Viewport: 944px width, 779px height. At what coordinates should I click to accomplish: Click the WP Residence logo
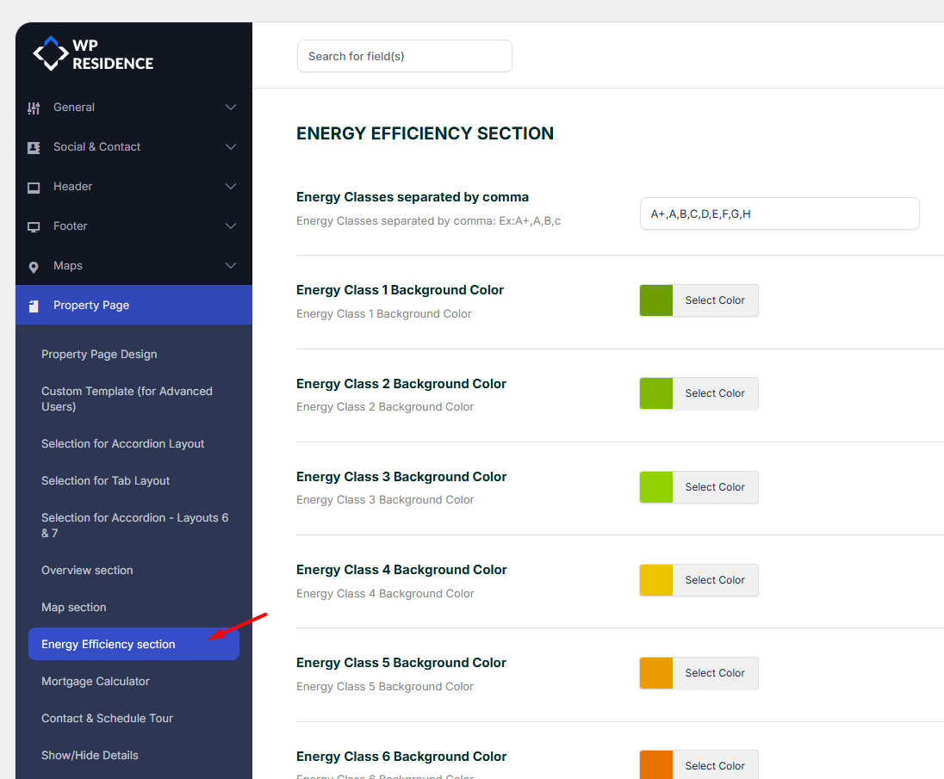coord(93,54)
